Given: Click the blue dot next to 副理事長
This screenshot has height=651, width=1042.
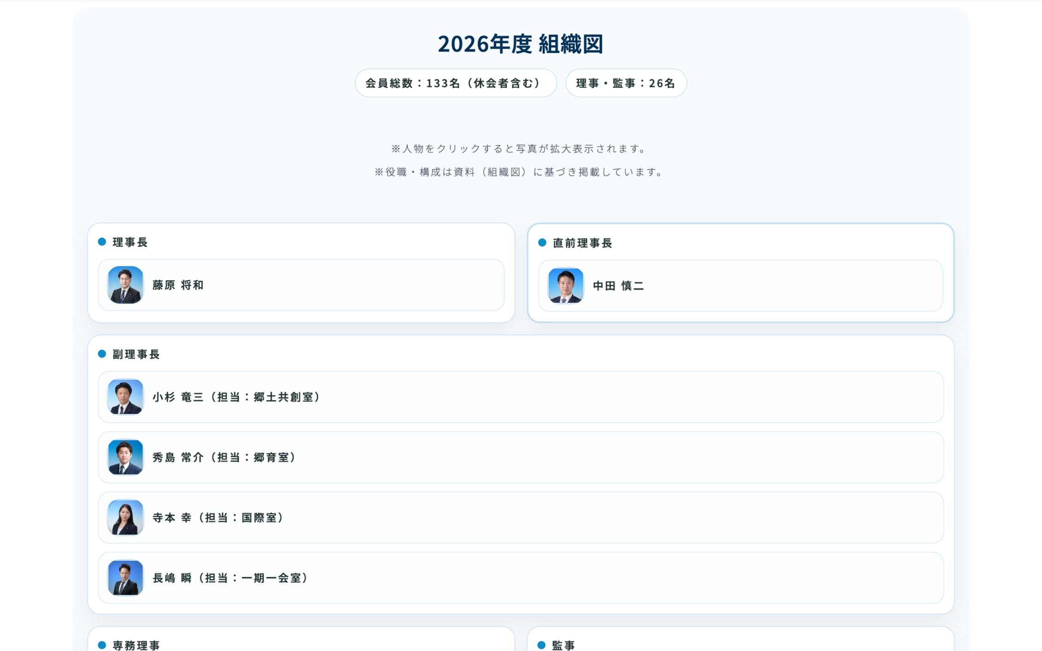Looking at the screenshot, I should [101, 354].
